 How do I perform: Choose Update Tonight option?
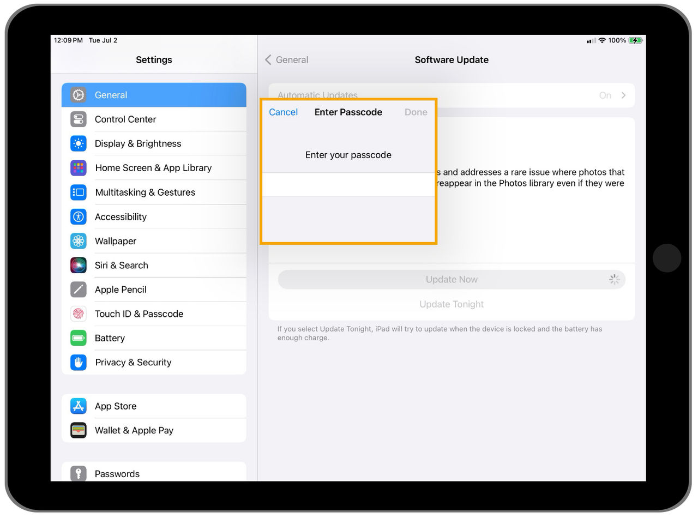pos(452,304)
